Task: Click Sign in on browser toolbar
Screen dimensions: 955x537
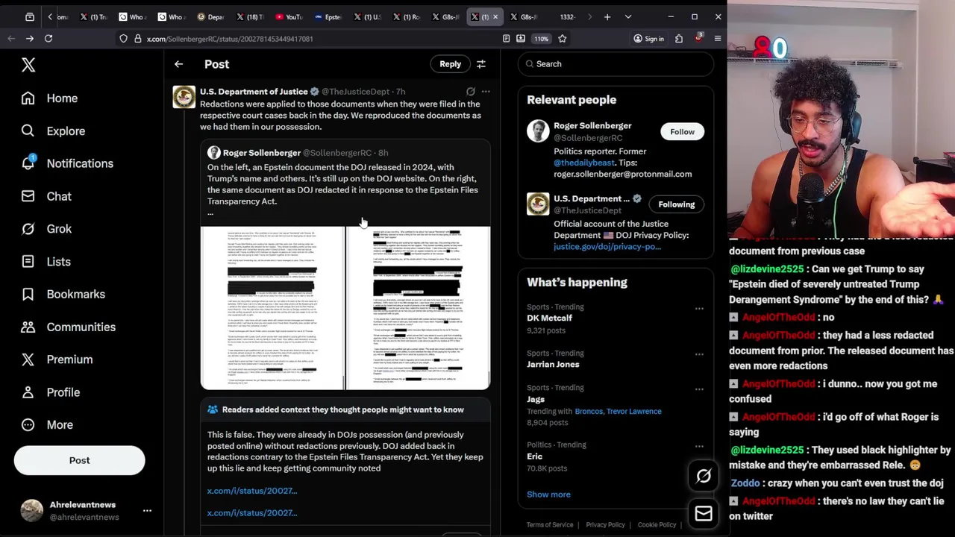Action: pos(648,39)
